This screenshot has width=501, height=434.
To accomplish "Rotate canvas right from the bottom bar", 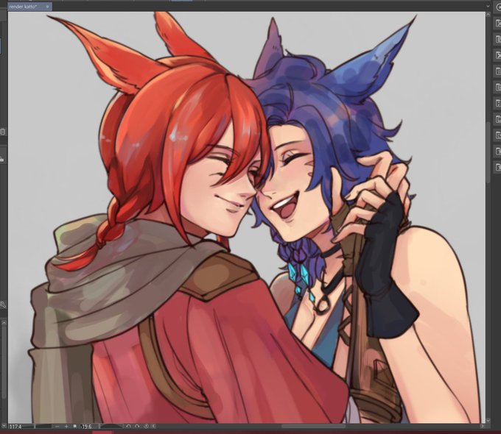I will [137, 427].
